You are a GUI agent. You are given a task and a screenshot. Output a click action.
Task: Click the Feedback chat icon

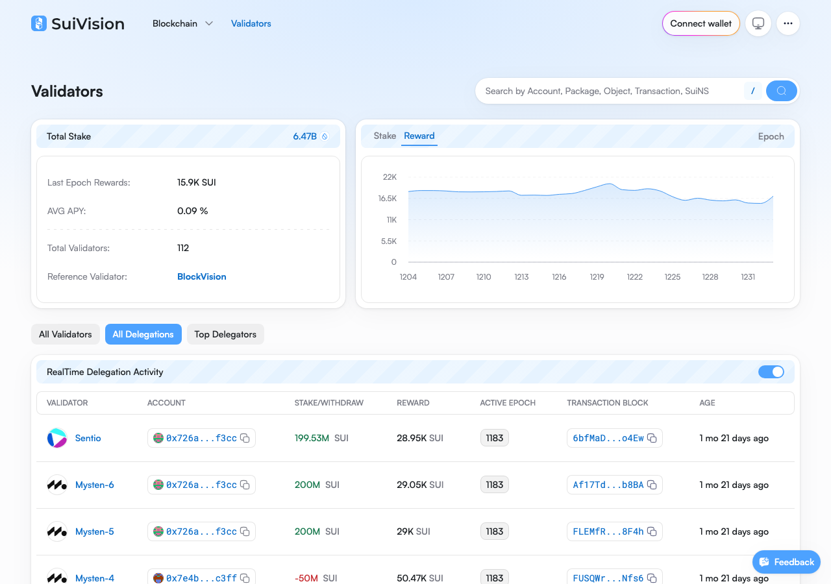pyautogui.click(x=764, y=562)
